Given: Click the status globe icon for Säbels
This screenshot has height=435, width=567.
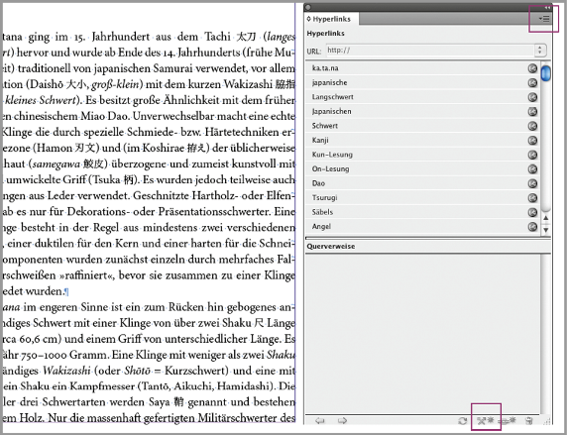Looking at the screenshot, I should pos(532,212).
